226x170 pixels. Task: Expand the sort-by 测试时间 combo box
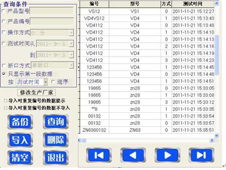pyautogui.click(x=46, y=82)
